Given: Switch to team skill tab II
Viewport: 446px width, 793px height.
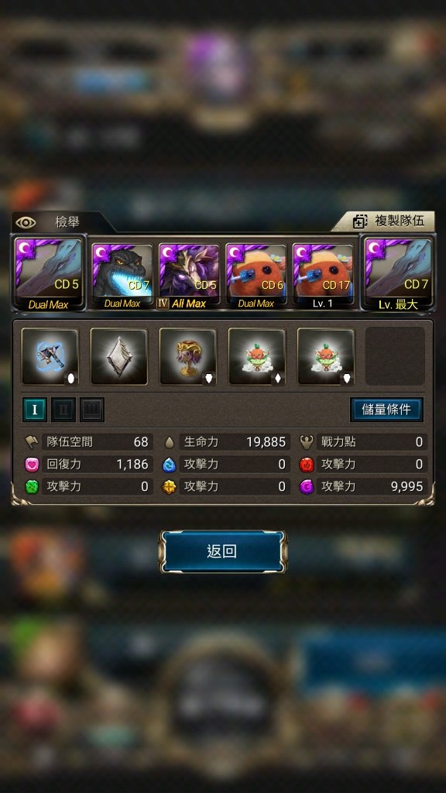Looking at the screenshot, I should coord(63,410).
